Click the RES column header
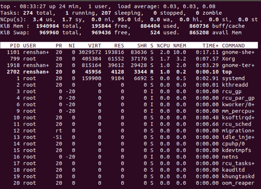Viewport: 261px width, 189px height. point(119,46)
